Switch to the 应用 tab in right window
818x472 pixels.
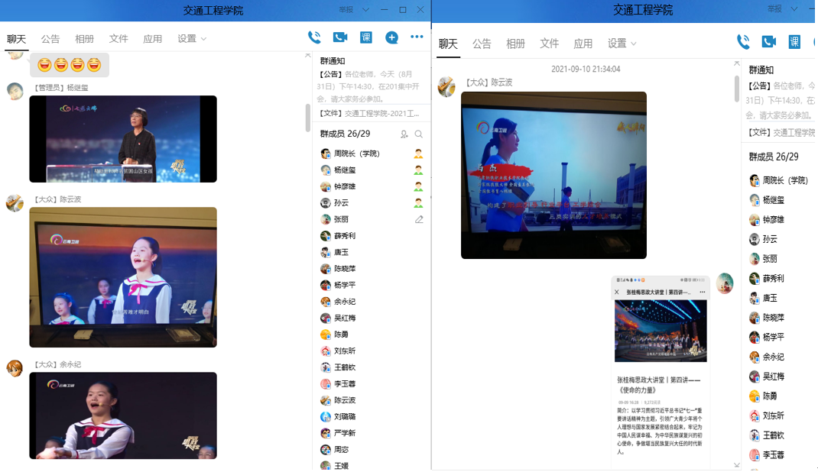[583, 44]
